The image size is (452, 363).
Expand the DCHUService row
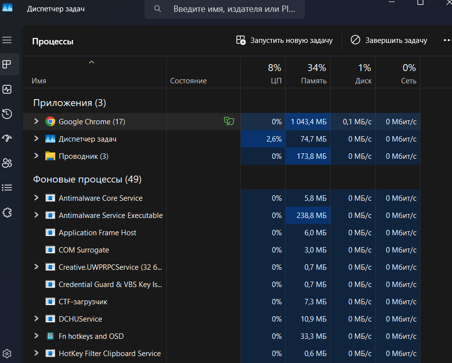coord(37,319)
